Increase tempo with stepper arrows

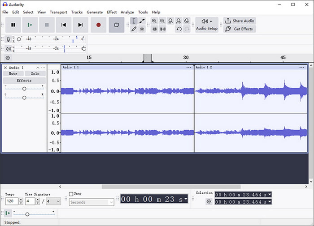click(21, 200)
